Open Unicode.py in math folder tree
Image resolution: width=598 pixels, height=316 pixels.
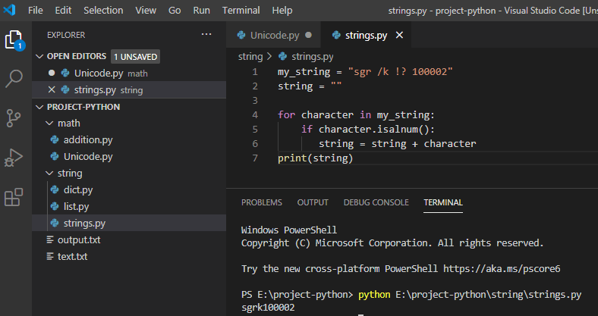point(129,156)
